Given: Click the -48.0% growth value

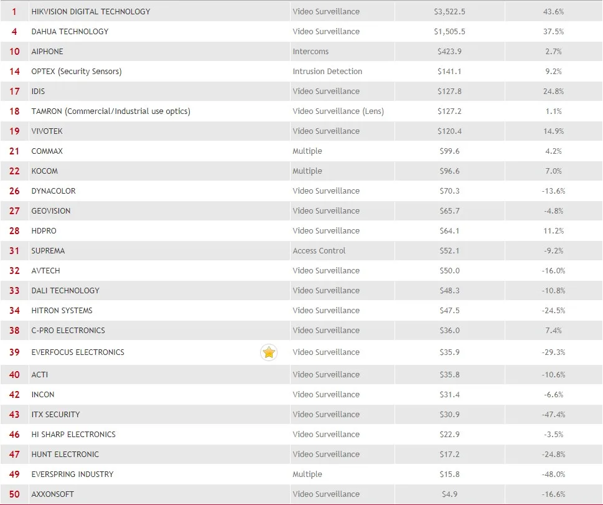Looking at the screenshot, I should click(553, 474).
